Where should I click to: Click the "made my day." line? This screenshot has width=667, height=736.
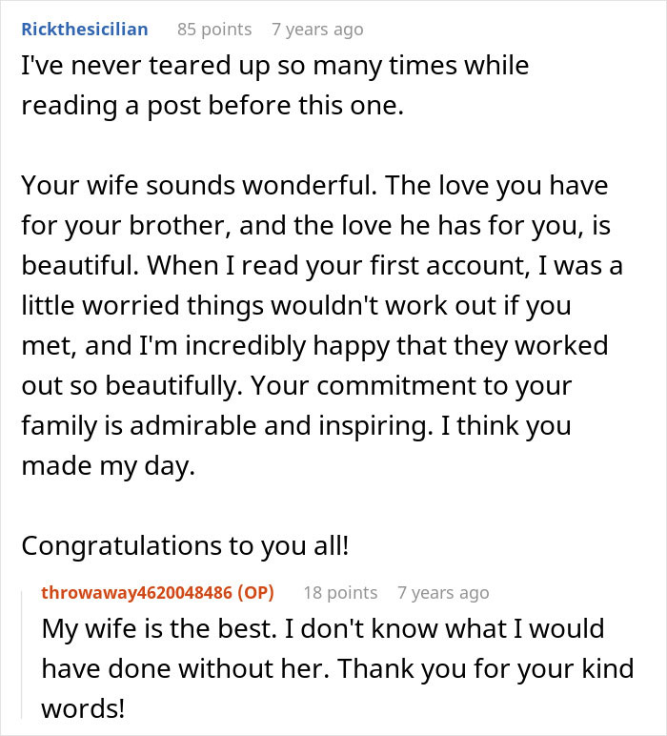[x=109, y=466]
